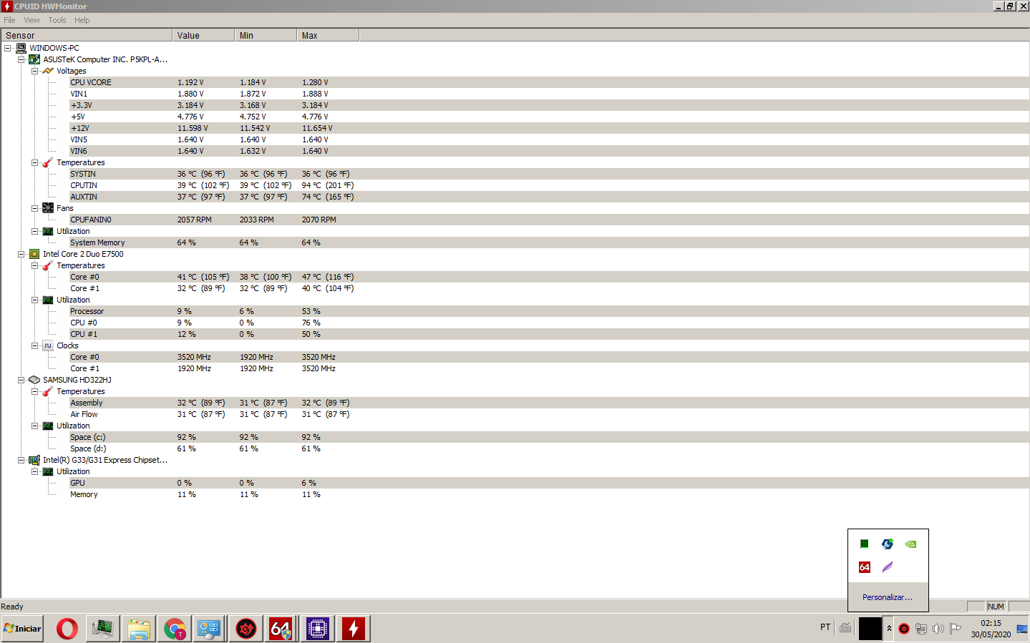
Task: Collapse the ASUSTeK Computer node
Action: click(x=21, y=59)
